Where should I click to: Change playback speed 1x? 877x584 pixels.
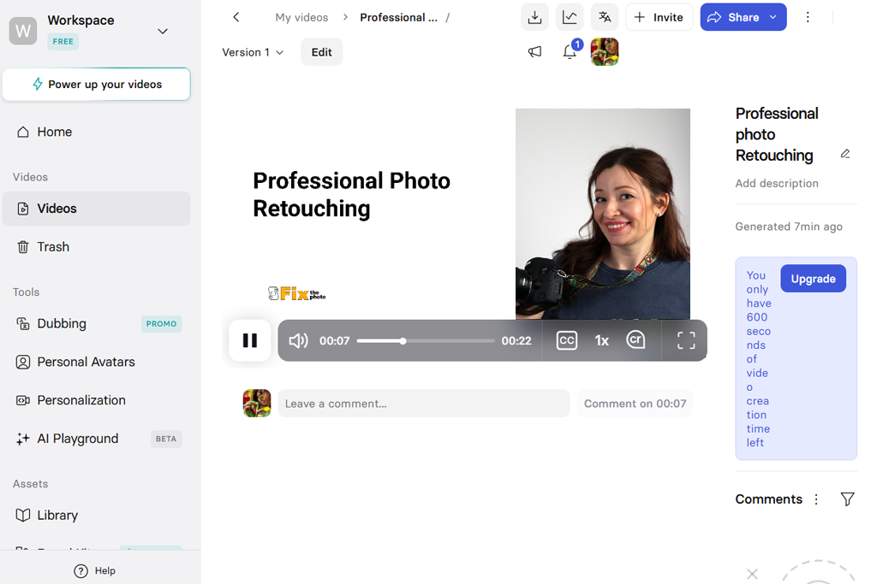click(601, 340)
